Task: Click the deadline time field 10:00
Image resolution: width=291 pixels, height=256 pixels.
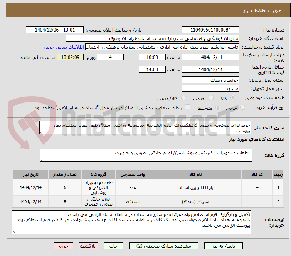Action: point(152,57)
